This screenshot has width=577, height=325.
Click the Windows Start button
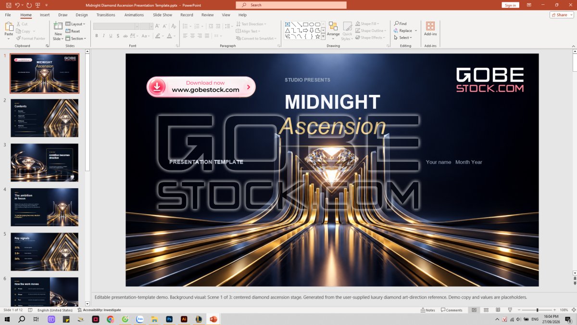pos(7,319)
